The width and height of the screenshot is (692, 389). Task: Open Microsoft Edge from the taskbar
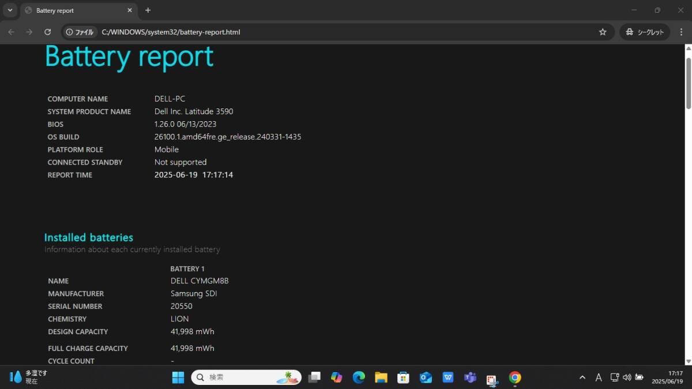(359, 377)
